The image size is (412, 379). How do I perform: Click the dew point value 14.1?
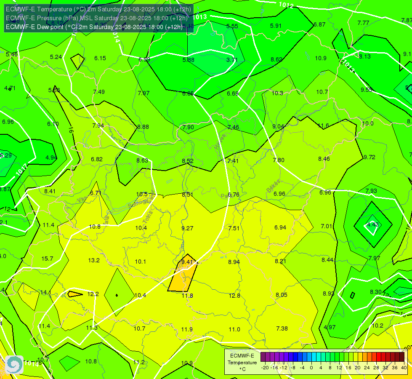coord(46,292)
